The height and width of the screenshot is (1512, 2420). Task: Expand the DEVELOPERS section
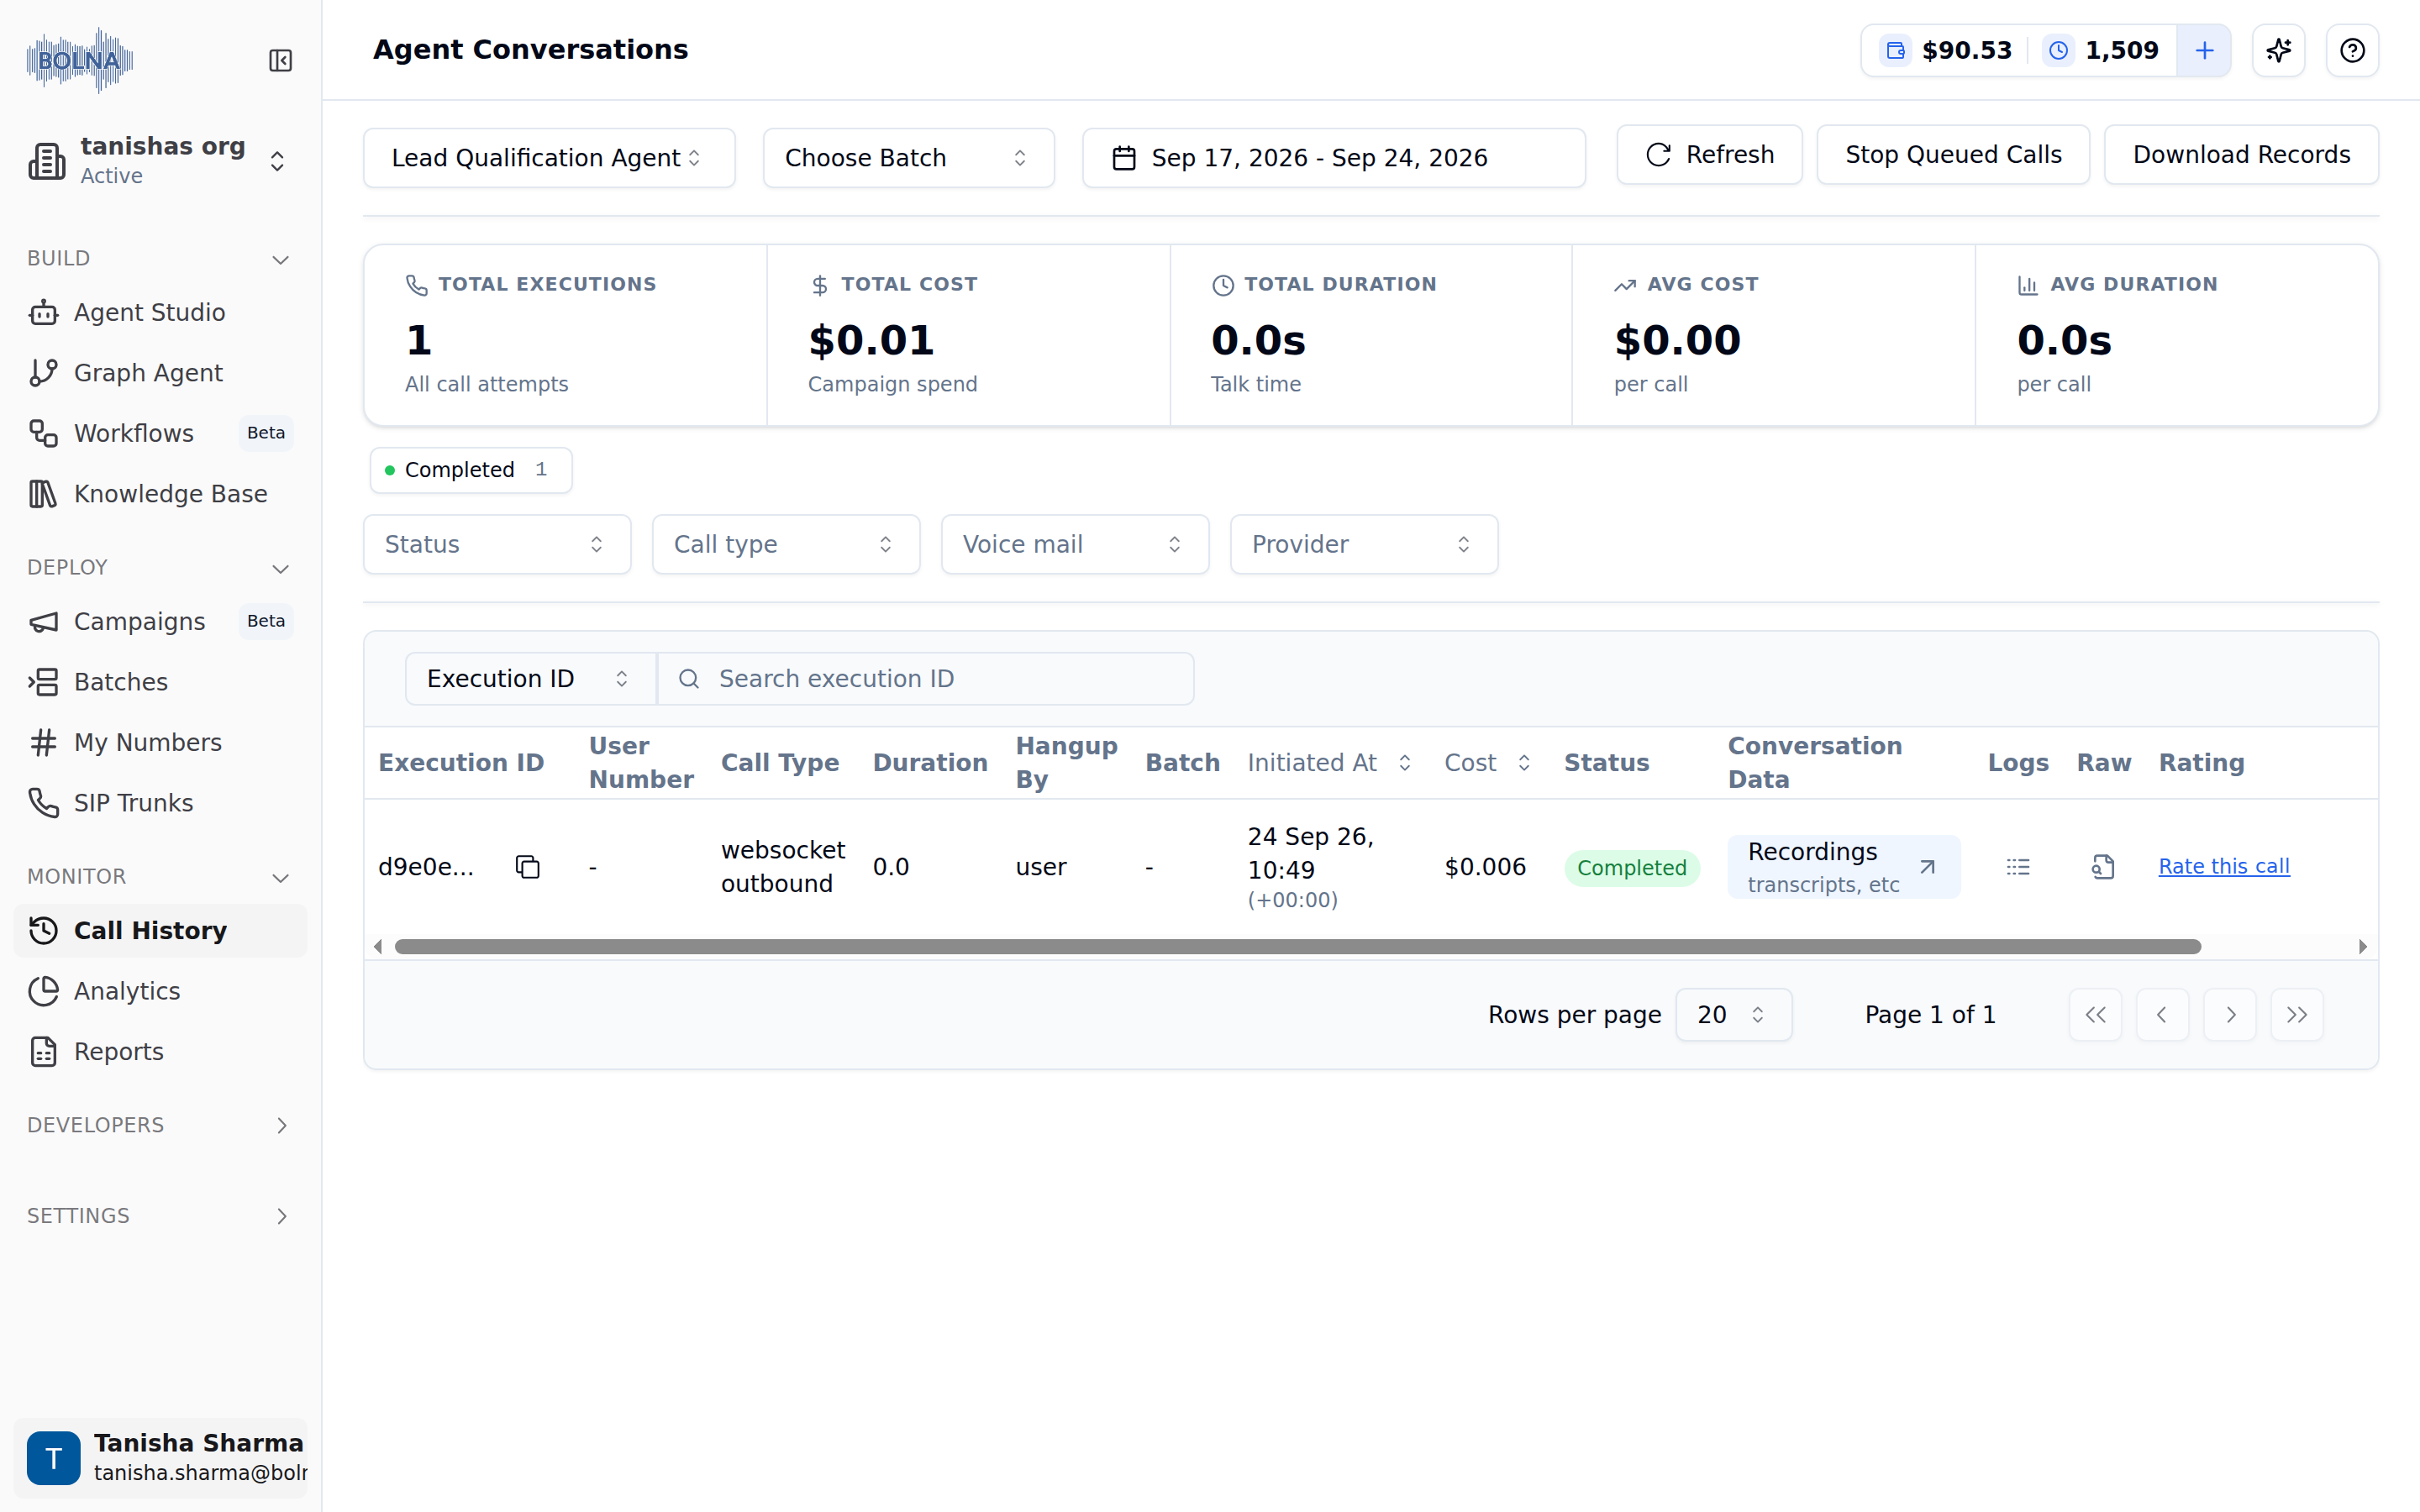160,1125
